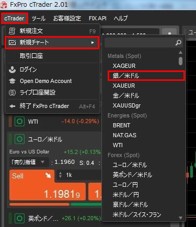
Task: Click the FxPro cTrader logo in title bar
Action: (x=4, y=4)
